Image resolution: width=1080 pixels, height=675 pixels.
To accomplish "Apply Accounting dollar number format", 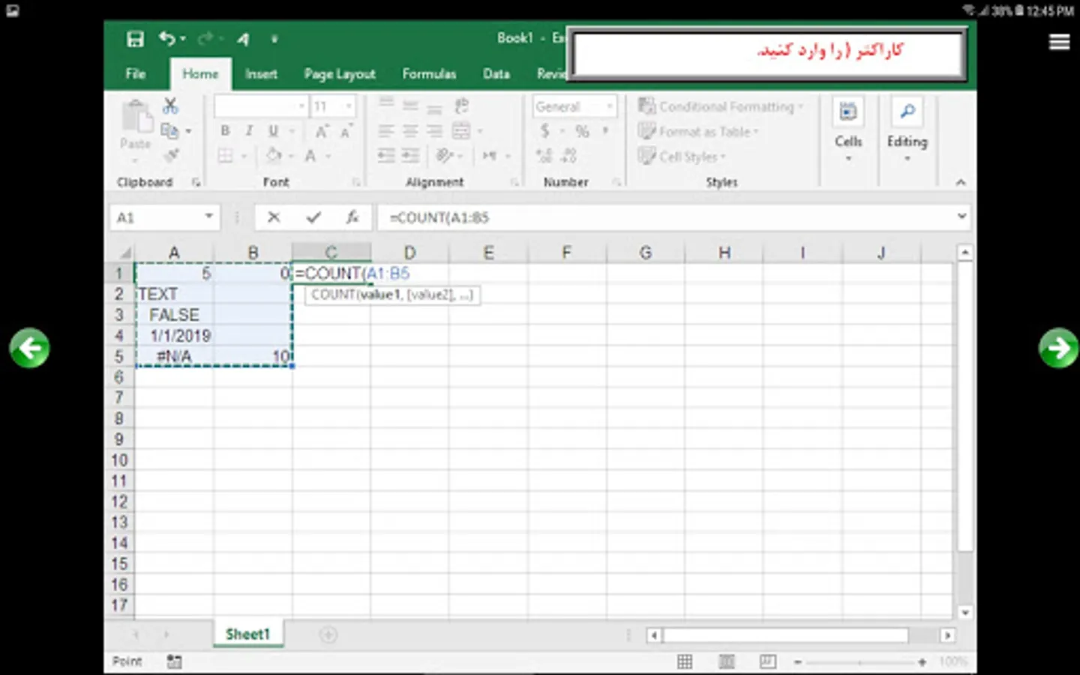I will coord(545,131).
